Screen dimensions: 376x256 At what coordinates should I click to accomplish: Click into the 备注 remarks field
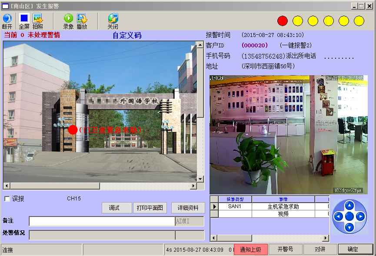click(102, 221)
